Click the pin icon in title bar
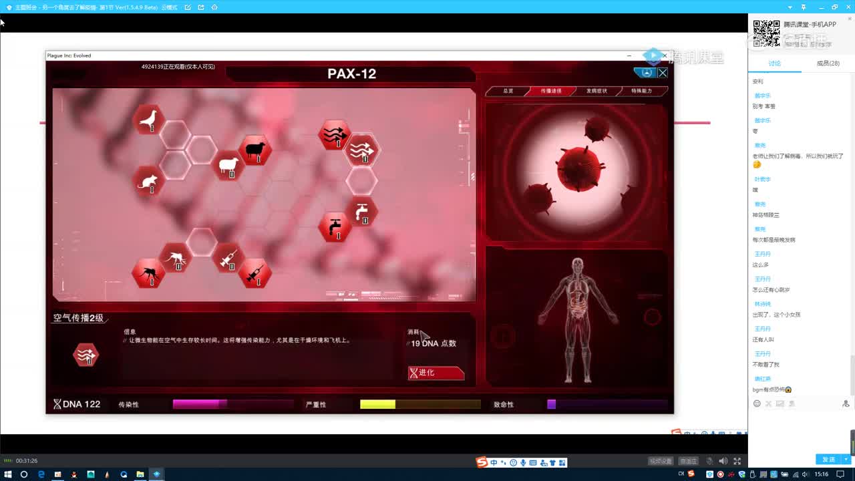Image resolution: width=855 pixels, height=481 pixels. click(804, 7)
